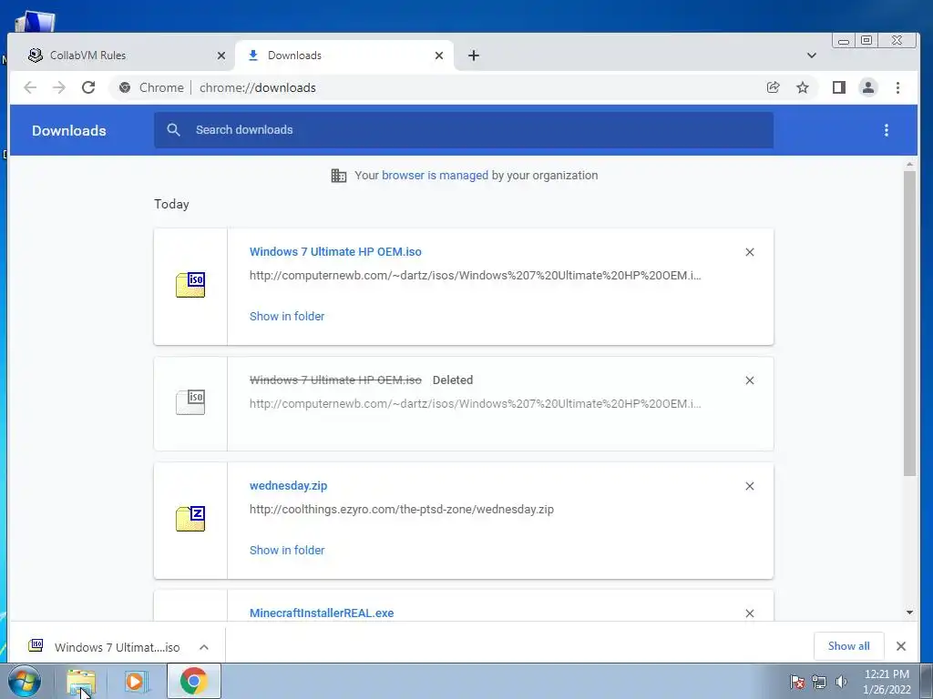Remove the Deleted ISO entry from list
The image size is (933, 699).
[750, 380]
